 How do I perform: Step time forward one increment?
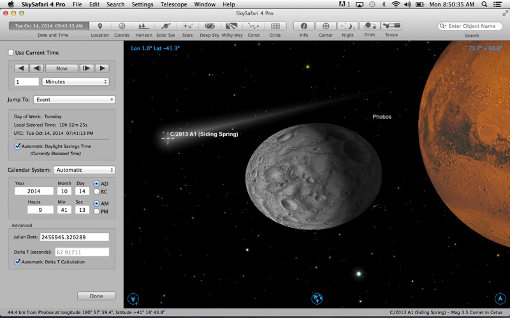[87, 69]
